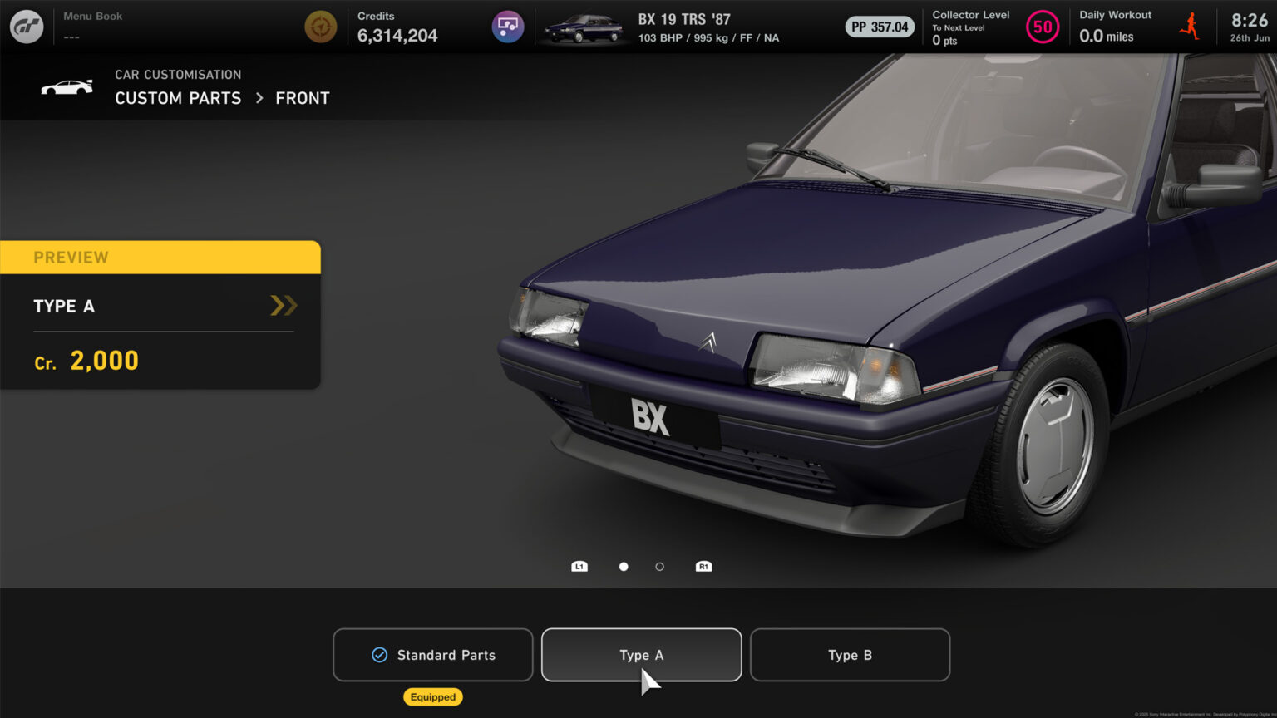Click the empty pagination dot below the car
This screenshot has height=718, width=1277.
point(659,566)
